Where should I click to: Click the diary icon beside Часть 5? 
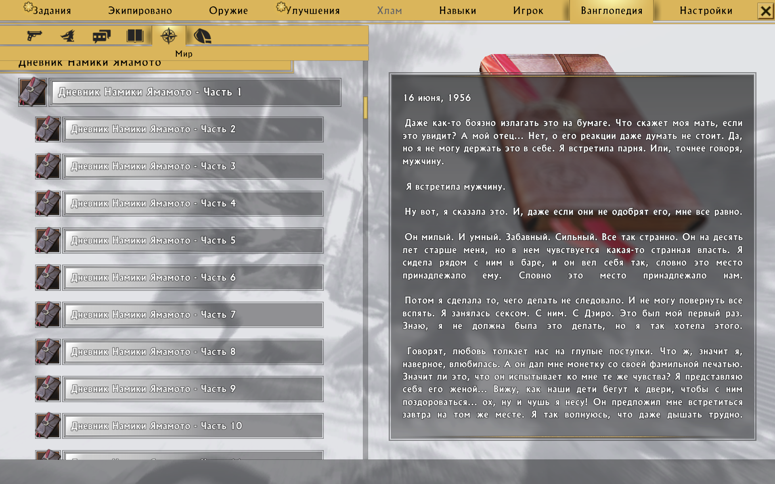pos(48,240)
